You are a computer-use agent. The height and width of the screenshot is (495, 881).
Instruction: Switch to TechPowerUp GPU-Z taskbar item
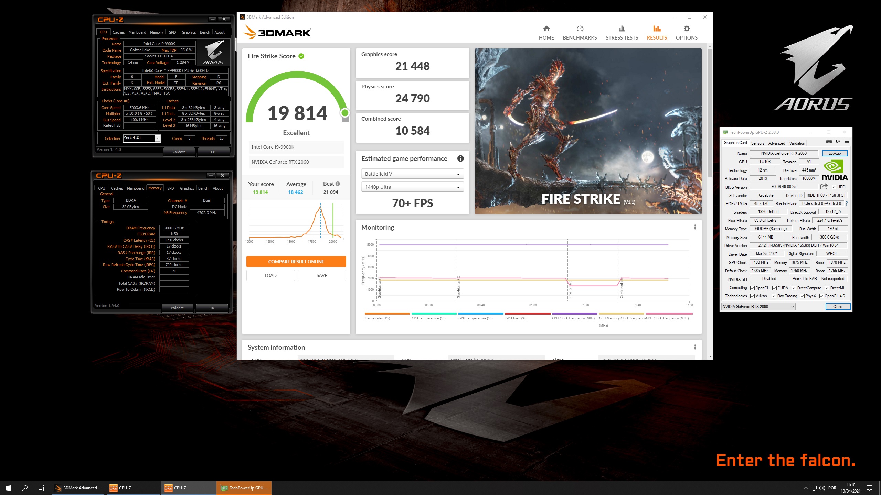pyautogui.click(x=244, y=488)
